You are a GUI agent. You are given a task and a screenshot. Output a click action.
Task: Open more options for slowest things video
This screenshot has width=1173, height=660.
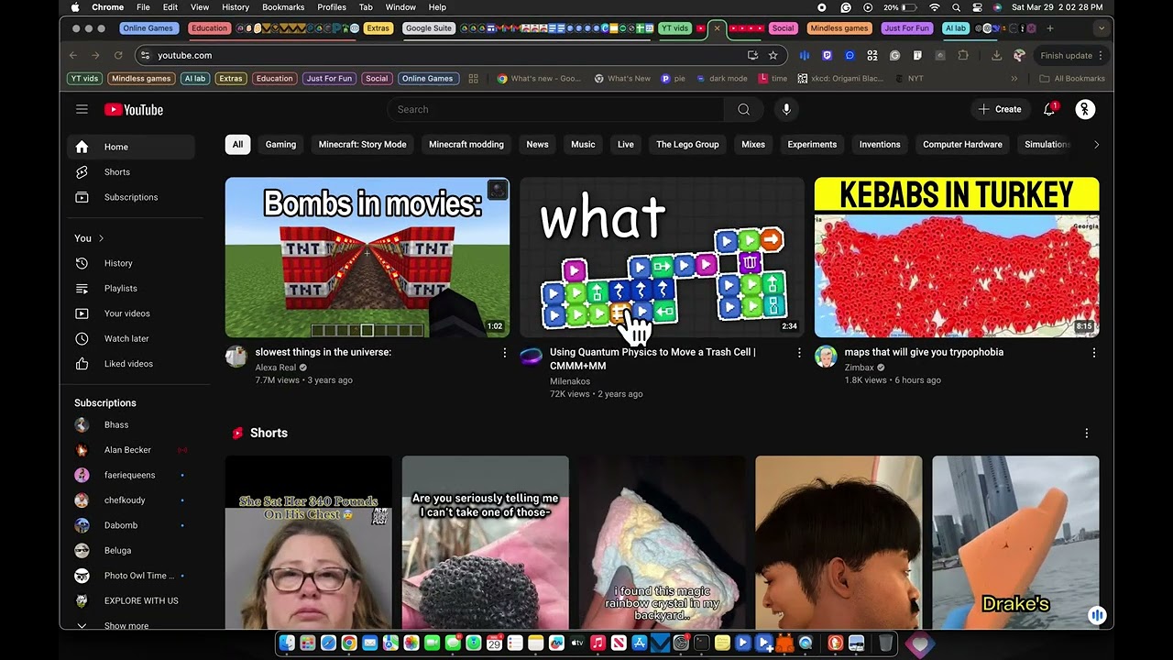click(x=504, y=353)
